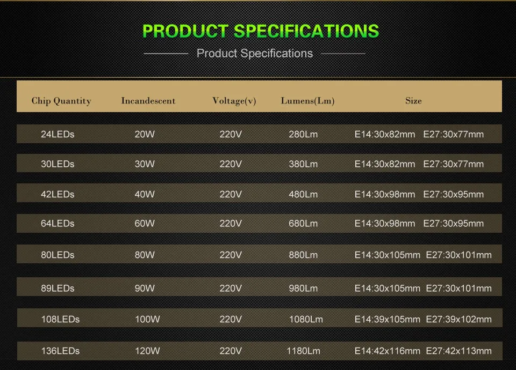
Task: Click the 1180Lm lumens value
Action: 303,351
